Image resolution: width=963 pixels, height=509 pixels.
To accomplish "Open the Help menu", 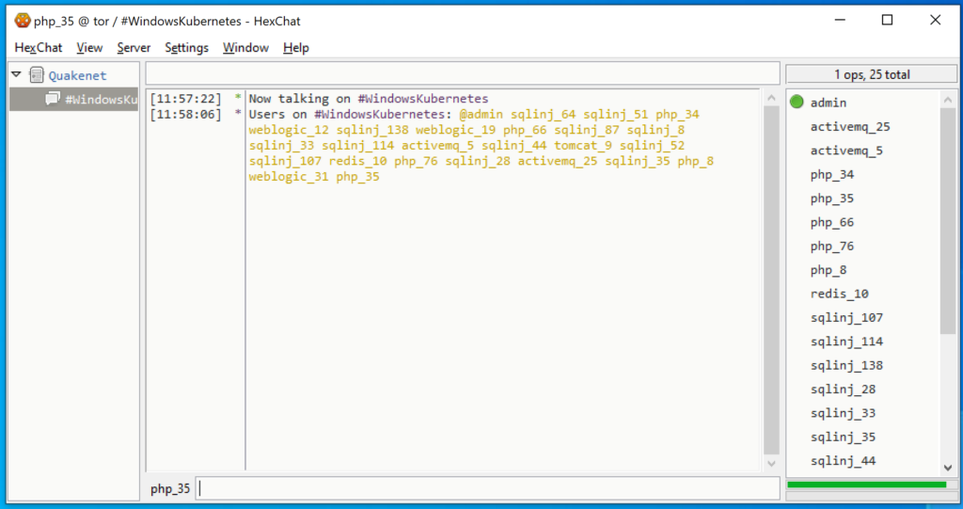I will [295, 48].
